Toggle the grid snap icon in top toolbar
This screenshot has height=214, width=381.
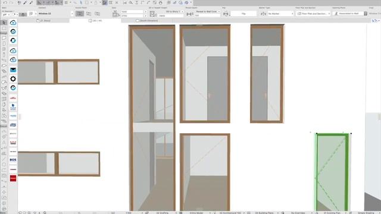click(66, 2)
